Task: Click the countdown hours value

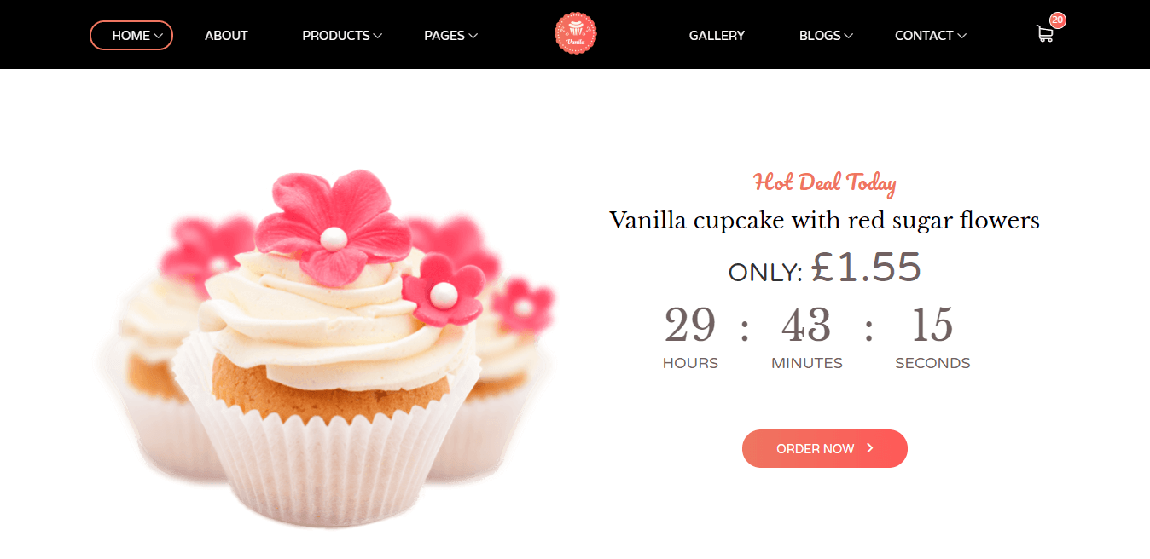Action: [x=690, y=326]
